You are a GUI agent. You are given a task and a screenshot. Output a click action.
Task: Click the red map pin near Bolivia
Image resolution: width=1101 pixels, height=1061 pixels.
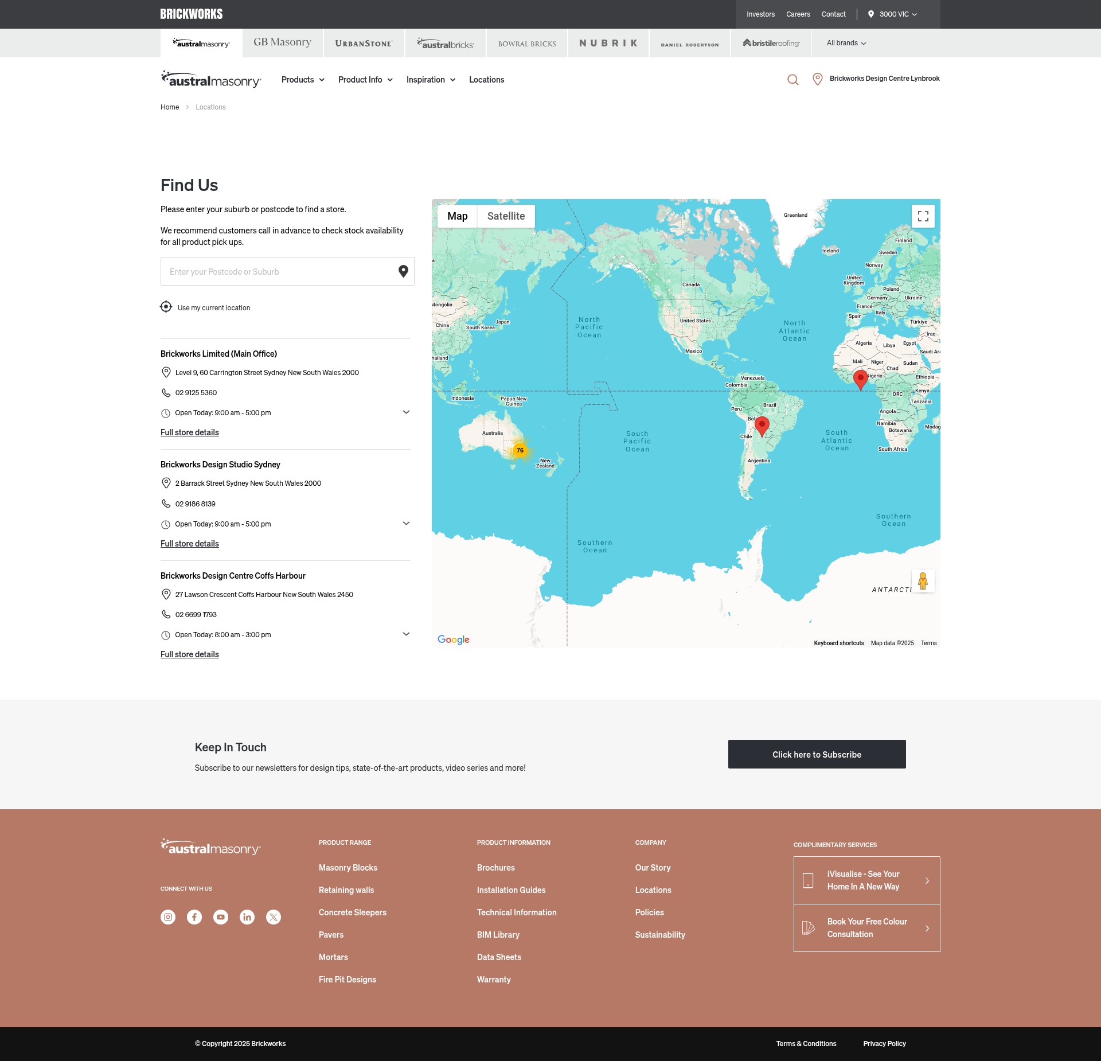click(762, 426)
